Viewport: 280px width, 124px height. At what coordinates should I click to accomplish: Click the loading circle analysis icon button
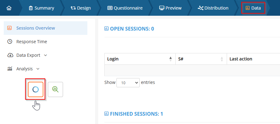tap(35, 89)
